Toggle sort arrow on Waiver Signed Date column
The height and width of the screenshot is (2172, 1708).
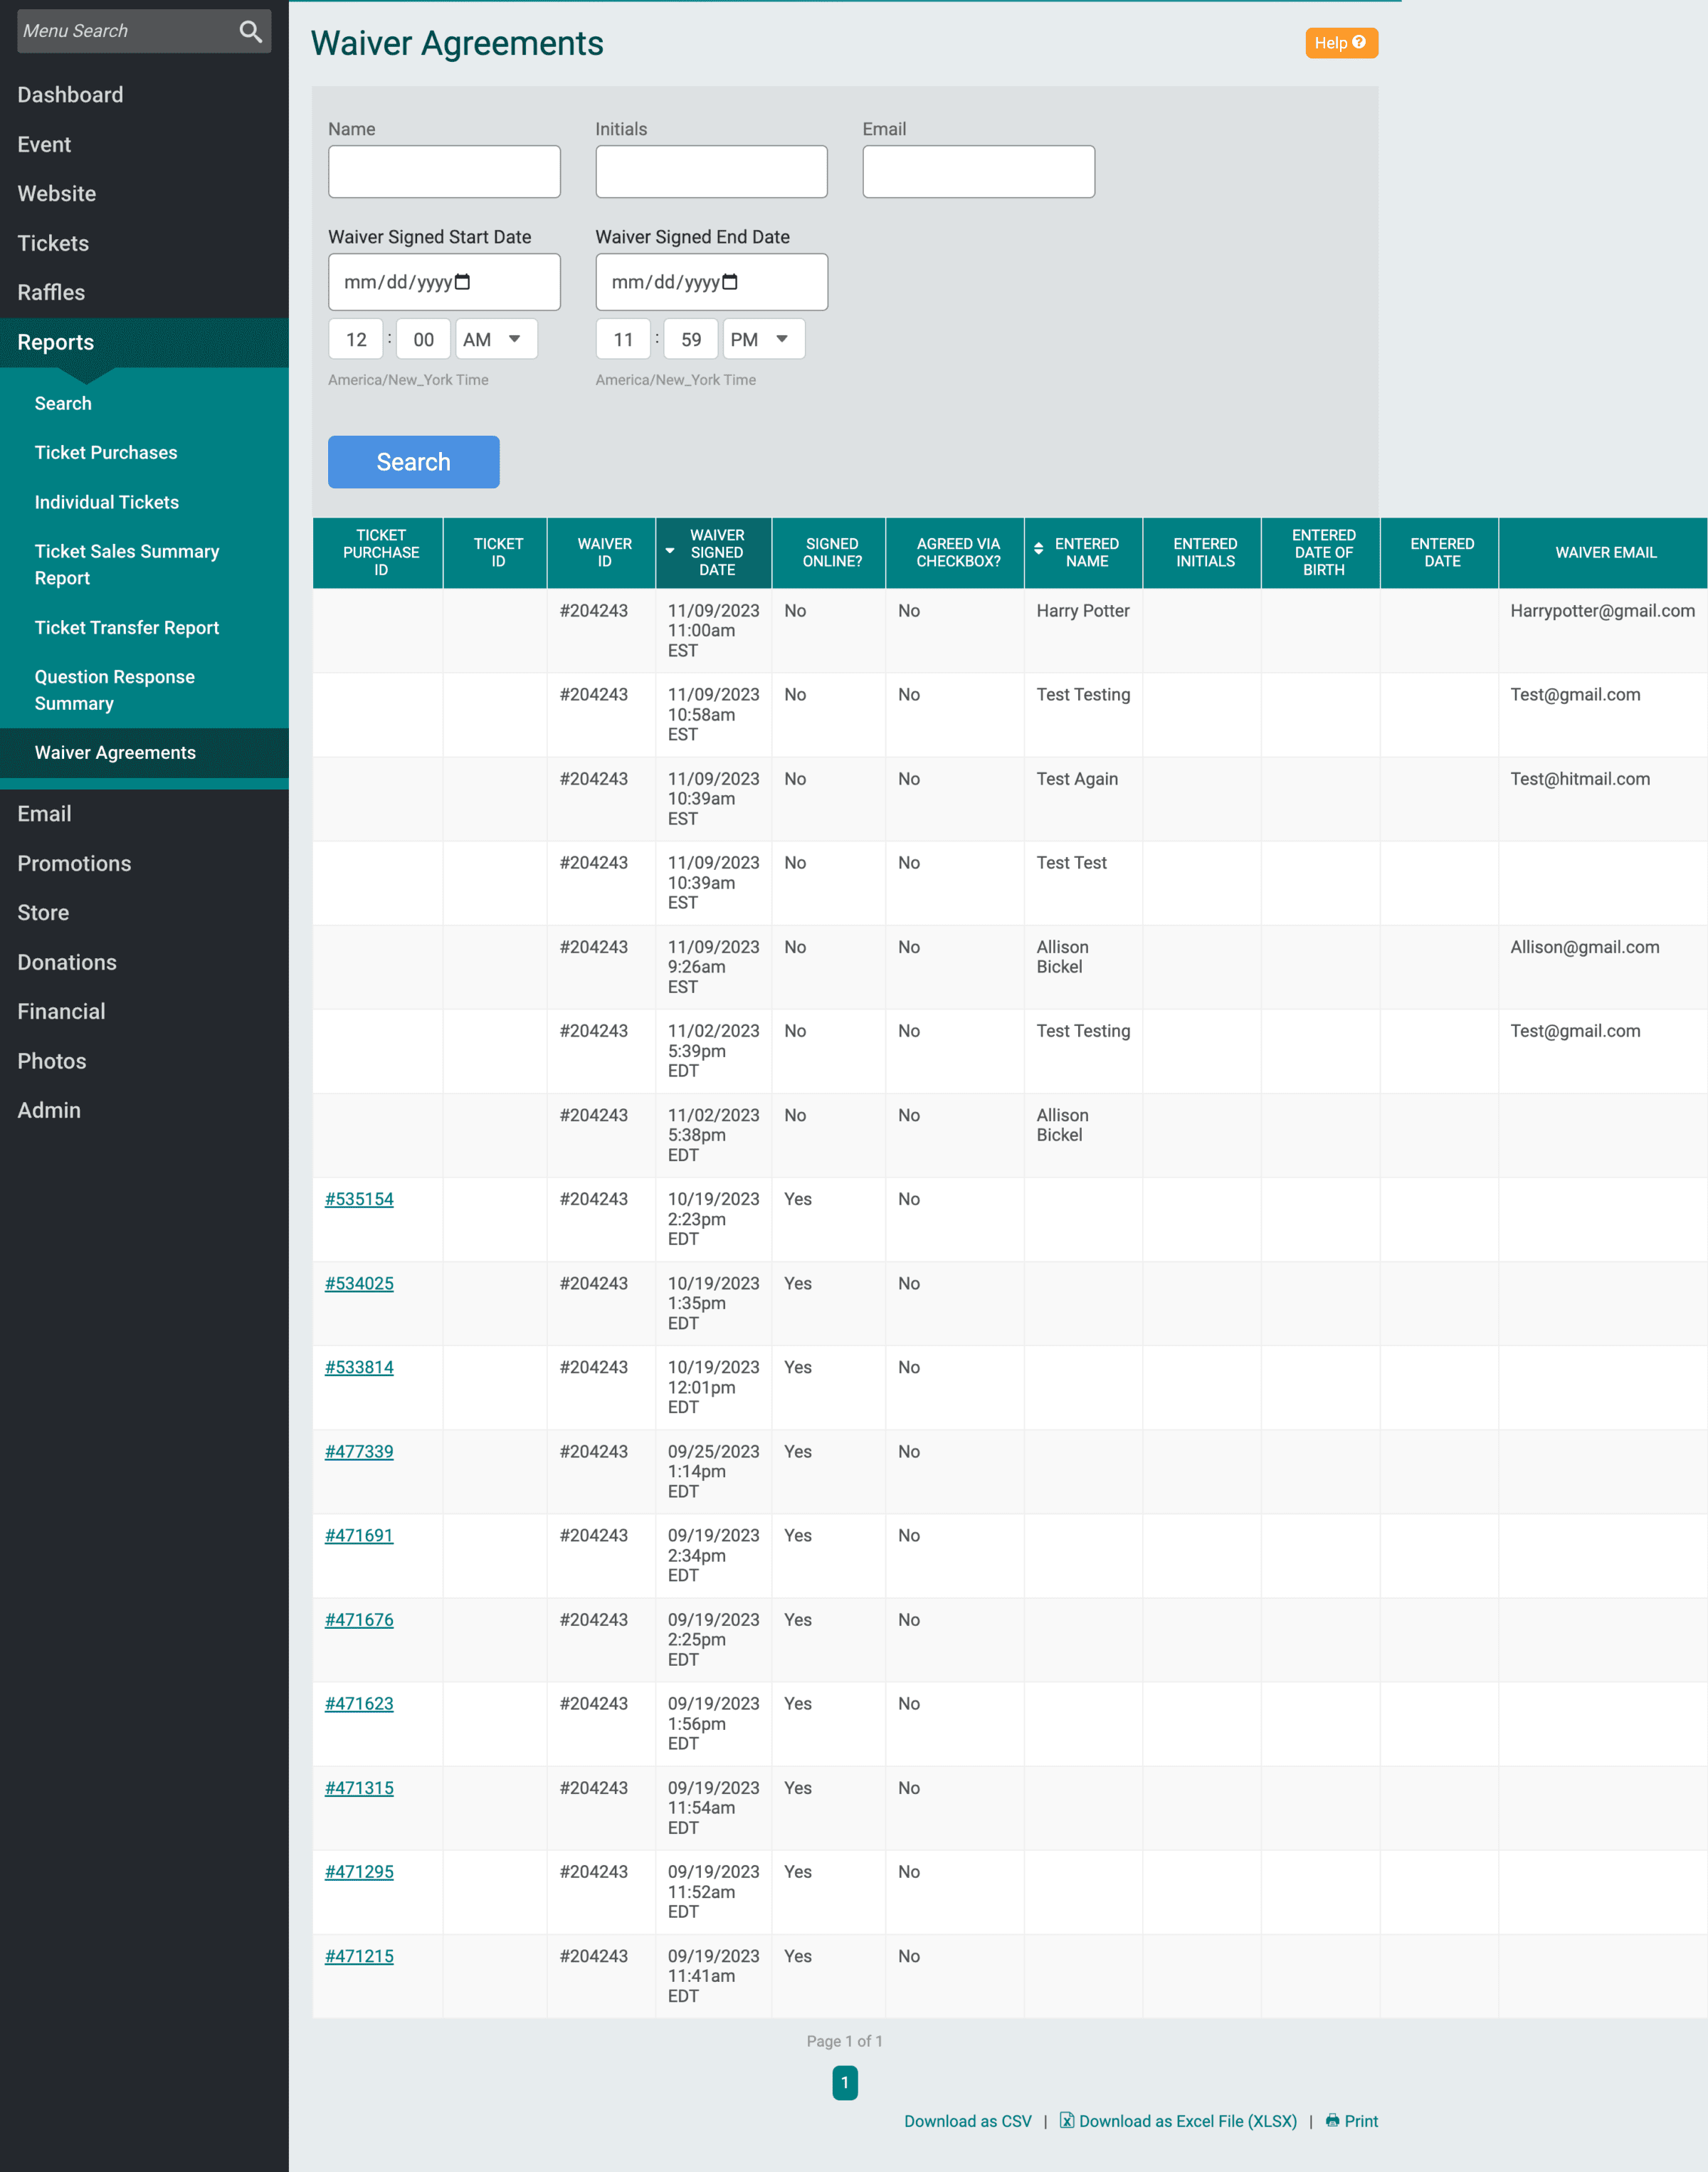(668, 551)
